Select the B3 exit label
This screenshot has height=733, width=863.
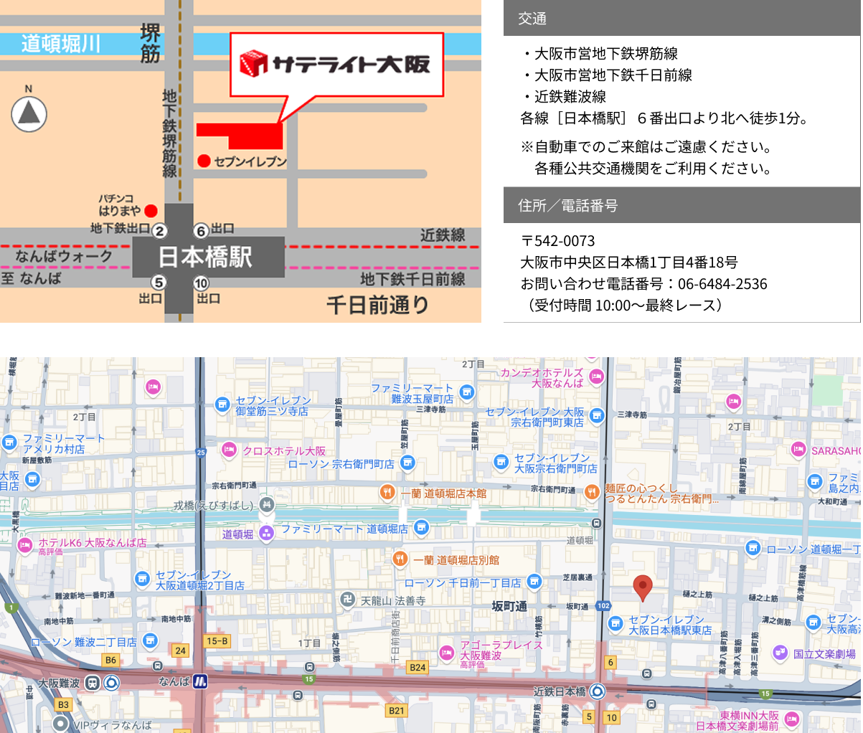click(63, 704)
